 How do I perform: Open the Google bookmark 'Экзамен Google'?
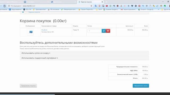[x=111, y=9]
